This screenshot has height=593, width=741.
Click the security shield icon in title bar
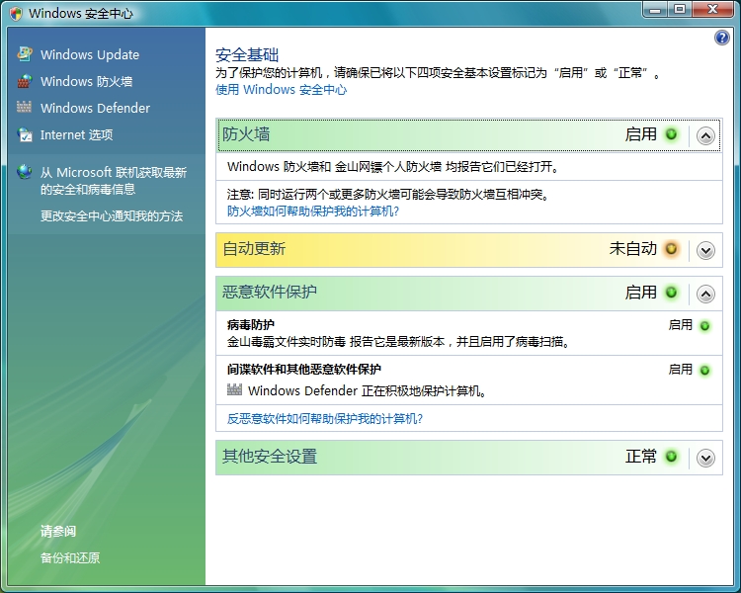(x=16, y=13)
